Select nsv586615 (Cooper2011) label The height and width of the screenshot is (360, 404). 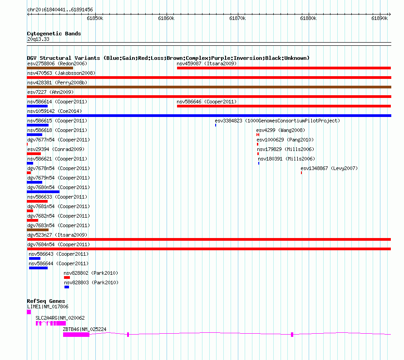(x=57, y=121)
